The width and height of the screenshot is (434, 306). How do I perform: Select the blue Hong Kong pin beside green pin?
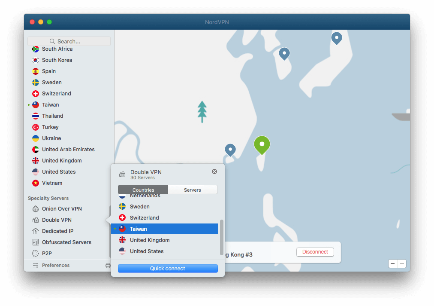pos(230,150)
